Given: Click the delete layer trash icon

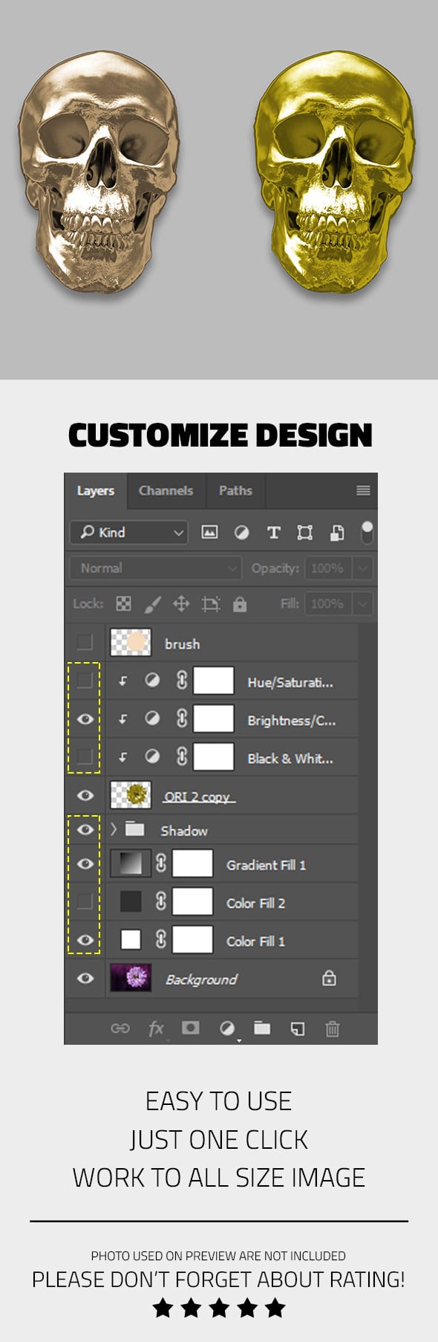Looking at the screenshot, I should (333, 1028).
